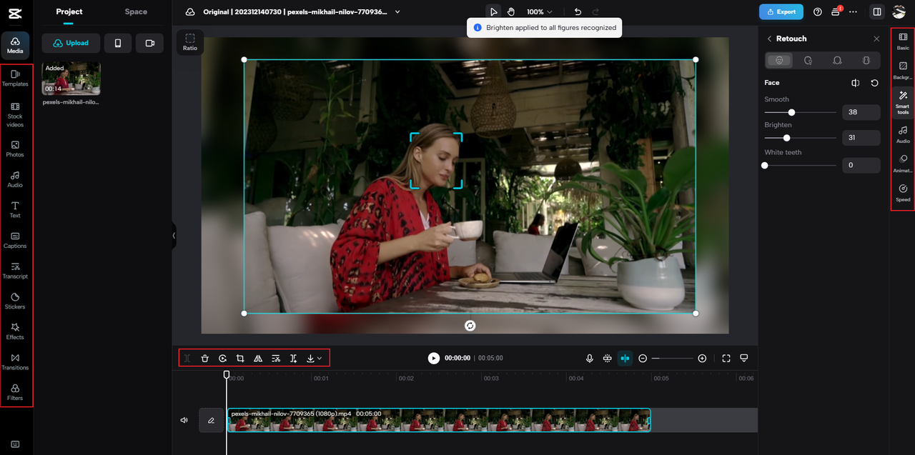The height and width of the screenshot is (455, 915).
Task: Click the crop tool in timeline toolbar
Action: click(x=240, y=359)
